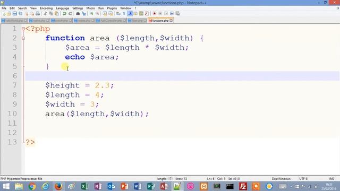Open the Plugins menu
This screenshot has height=191, width=340.
pyautogui.click(x=112, y=8)
